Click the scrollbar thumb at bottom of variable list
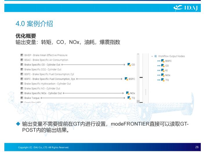The height and width of the screenshot is (152, 204). (x=138, y=101)
